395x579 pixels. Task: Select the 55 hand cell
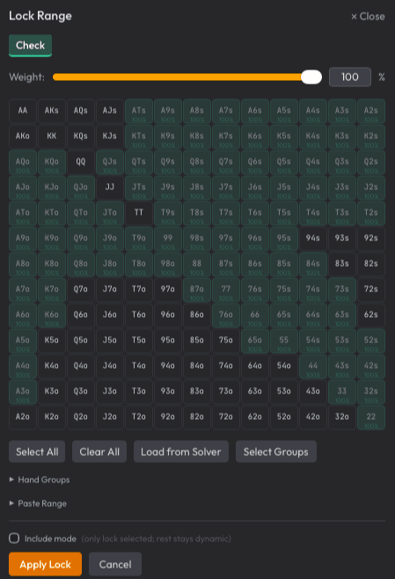coord(284,341)
